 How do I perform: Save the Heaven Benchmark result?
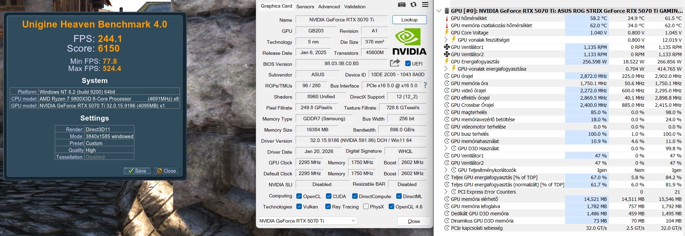coord(137,171)
